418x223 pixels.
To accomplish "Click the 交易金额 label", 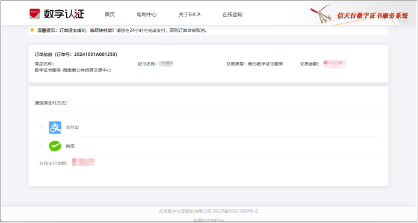I will click(x=310, y=64).
